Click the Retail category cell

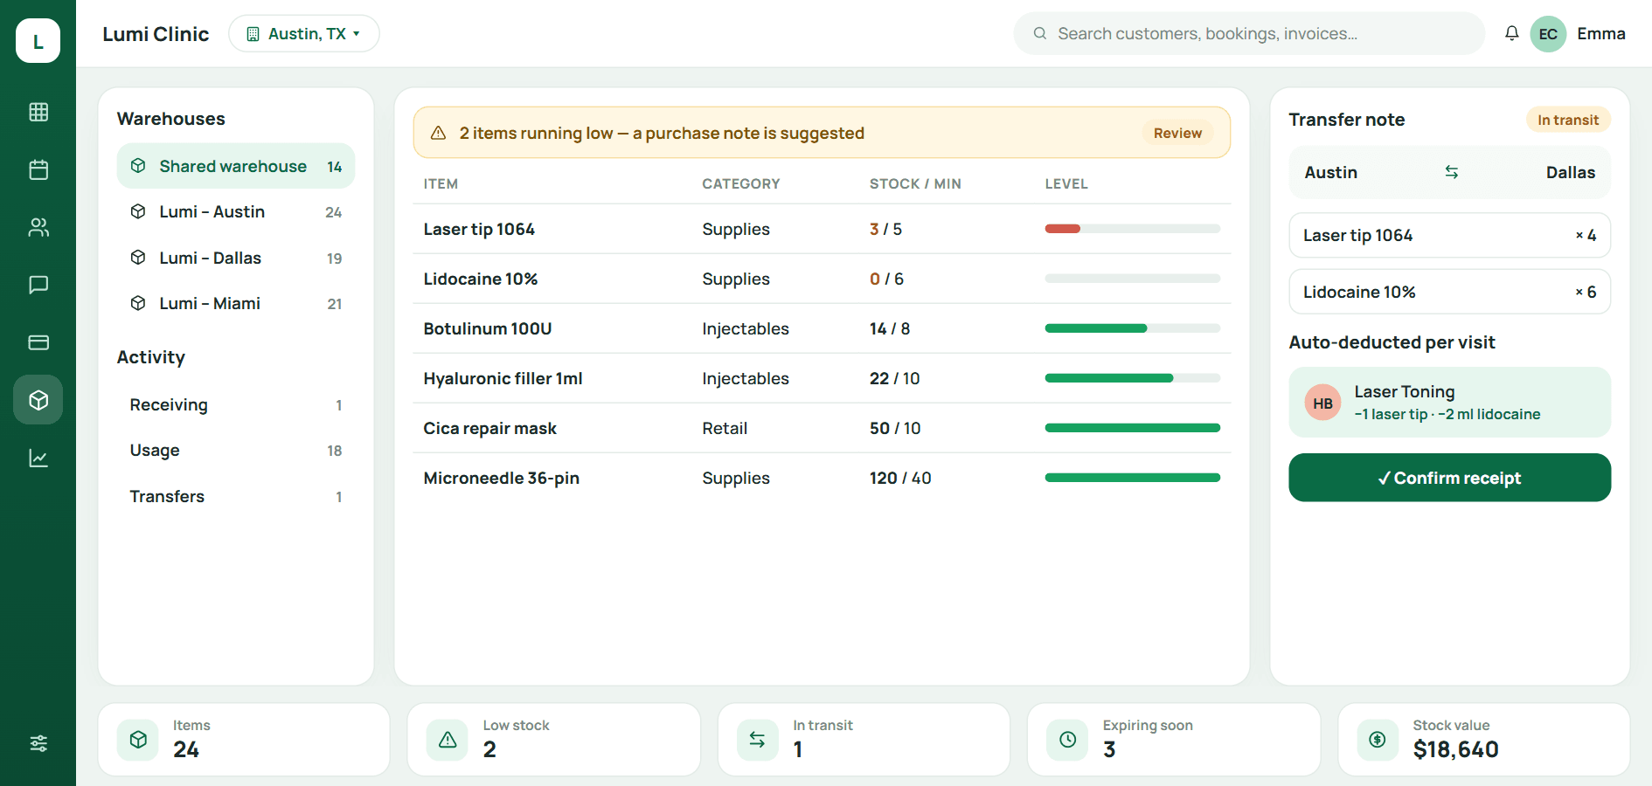tap(725, 428)
